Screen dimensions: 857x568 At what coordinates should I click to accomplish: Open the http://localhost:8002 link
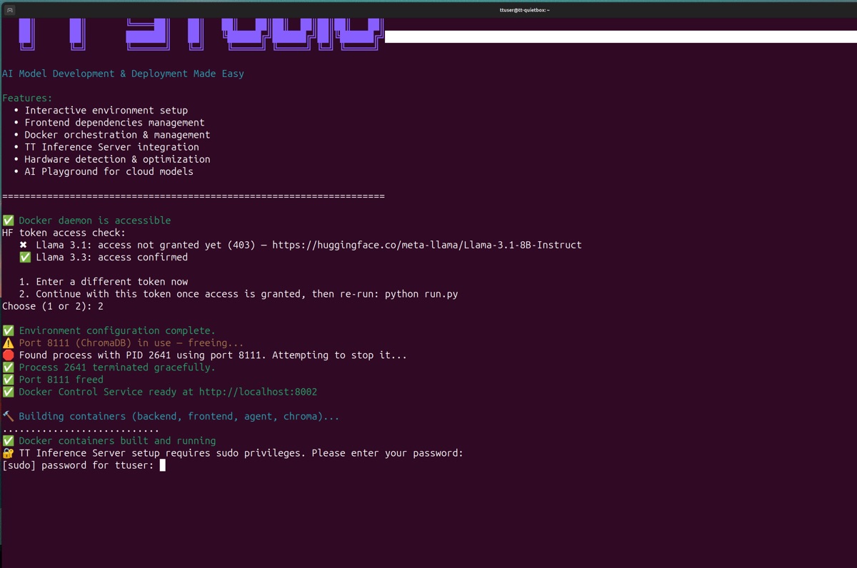258,392
